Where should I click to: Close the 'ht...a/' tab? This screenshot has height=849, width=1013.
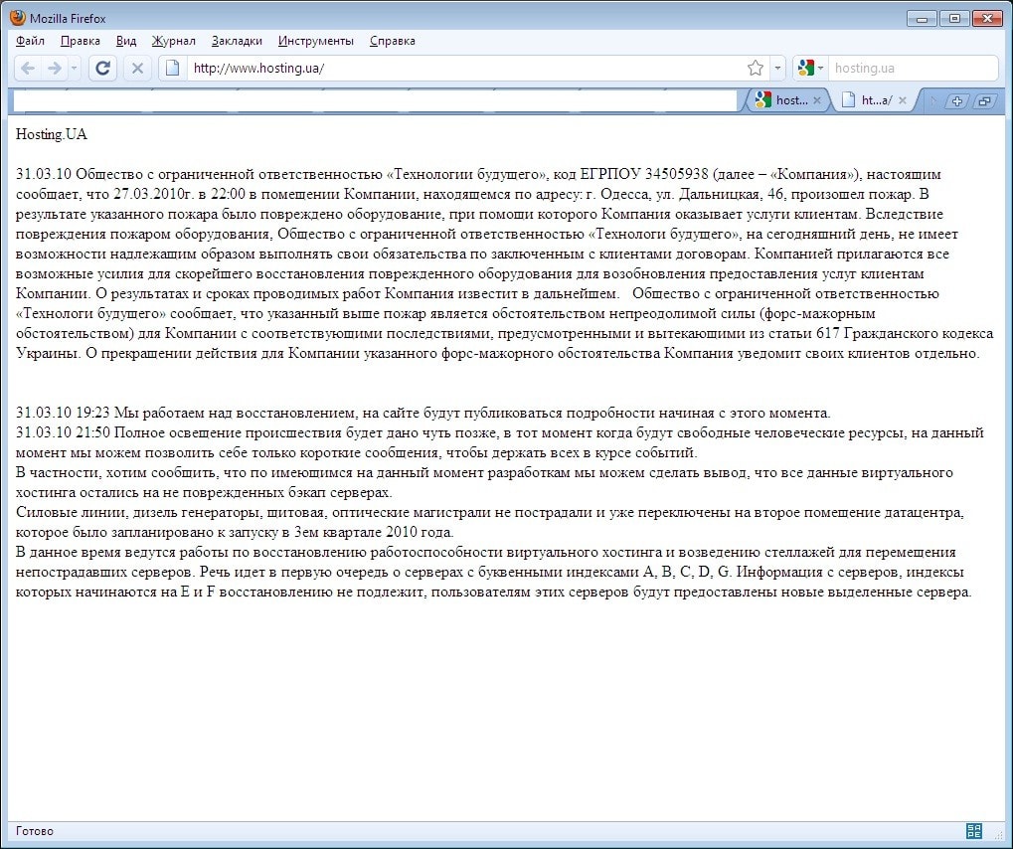(903, 100)
